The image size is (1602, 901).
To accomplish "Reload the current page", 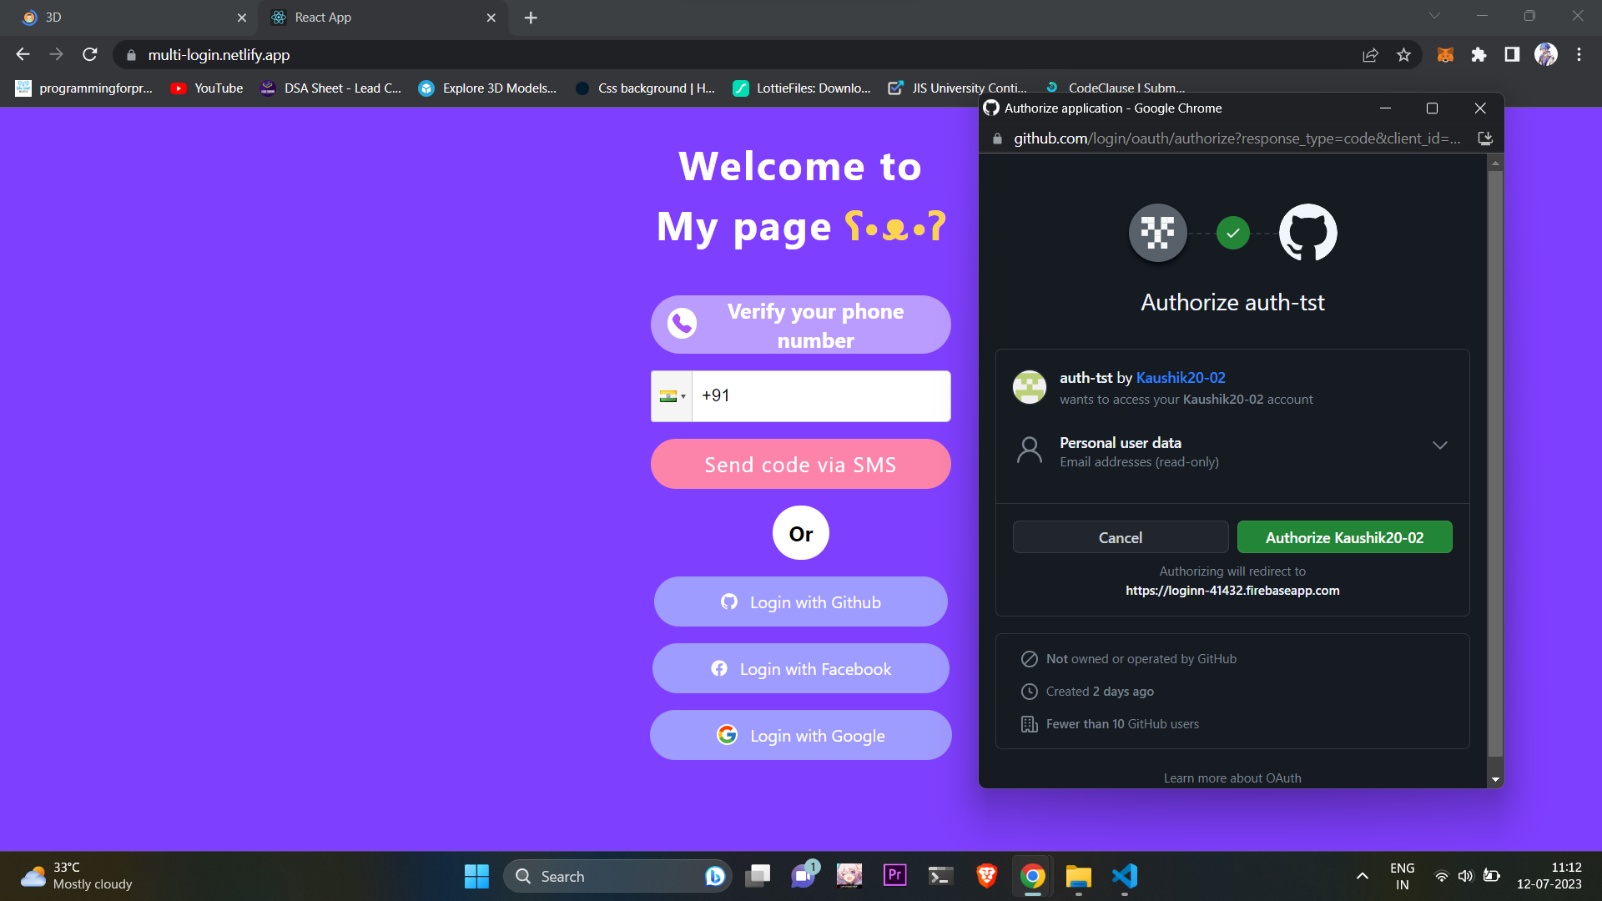I will (x=90, y=55).
